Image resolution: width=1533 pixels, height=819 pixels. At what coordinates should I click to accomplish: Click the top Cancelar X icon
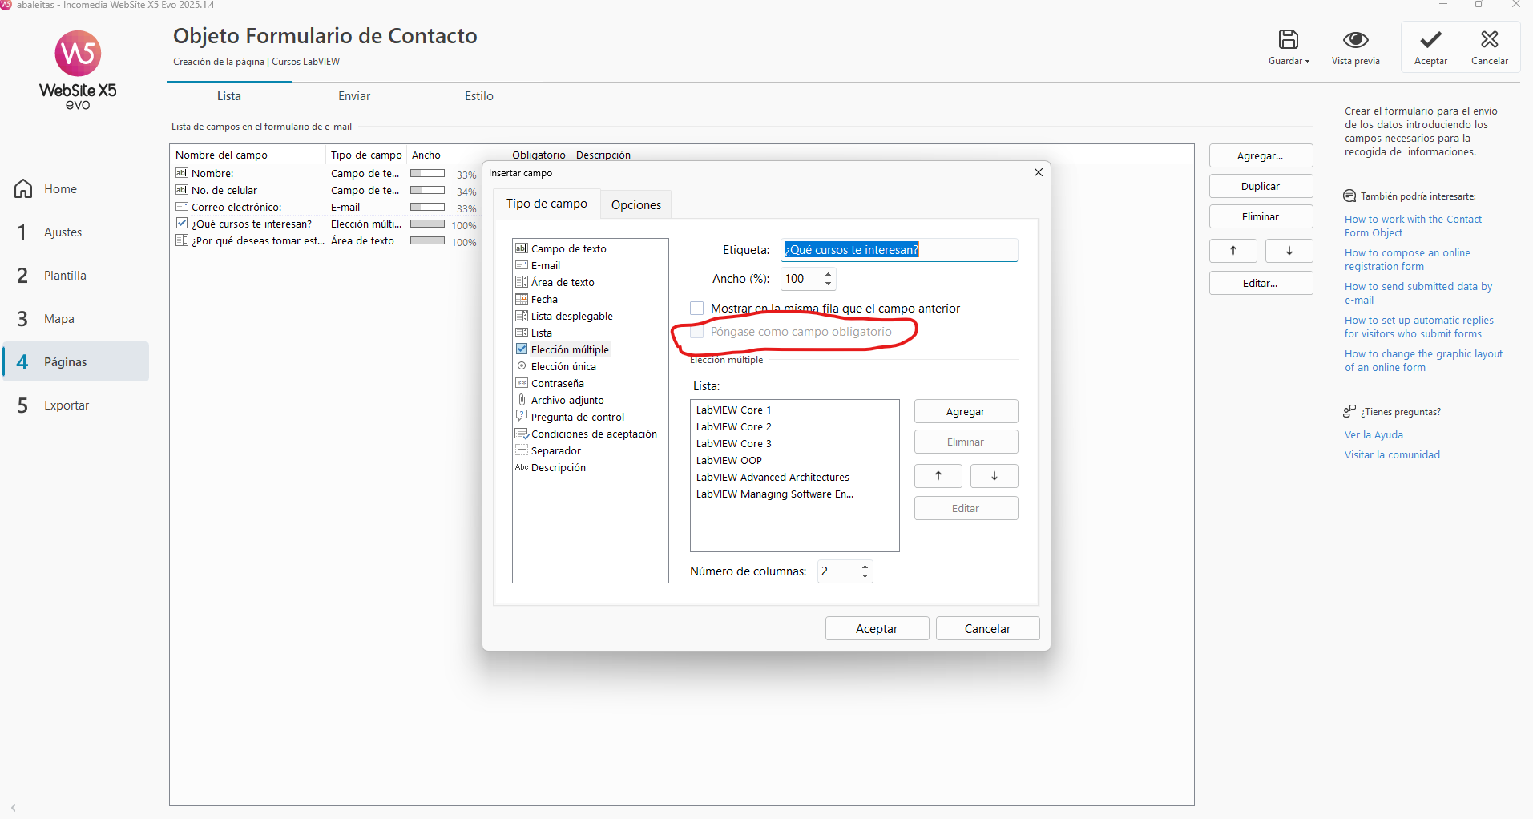pyautogui.click(x=1489, y=39)
